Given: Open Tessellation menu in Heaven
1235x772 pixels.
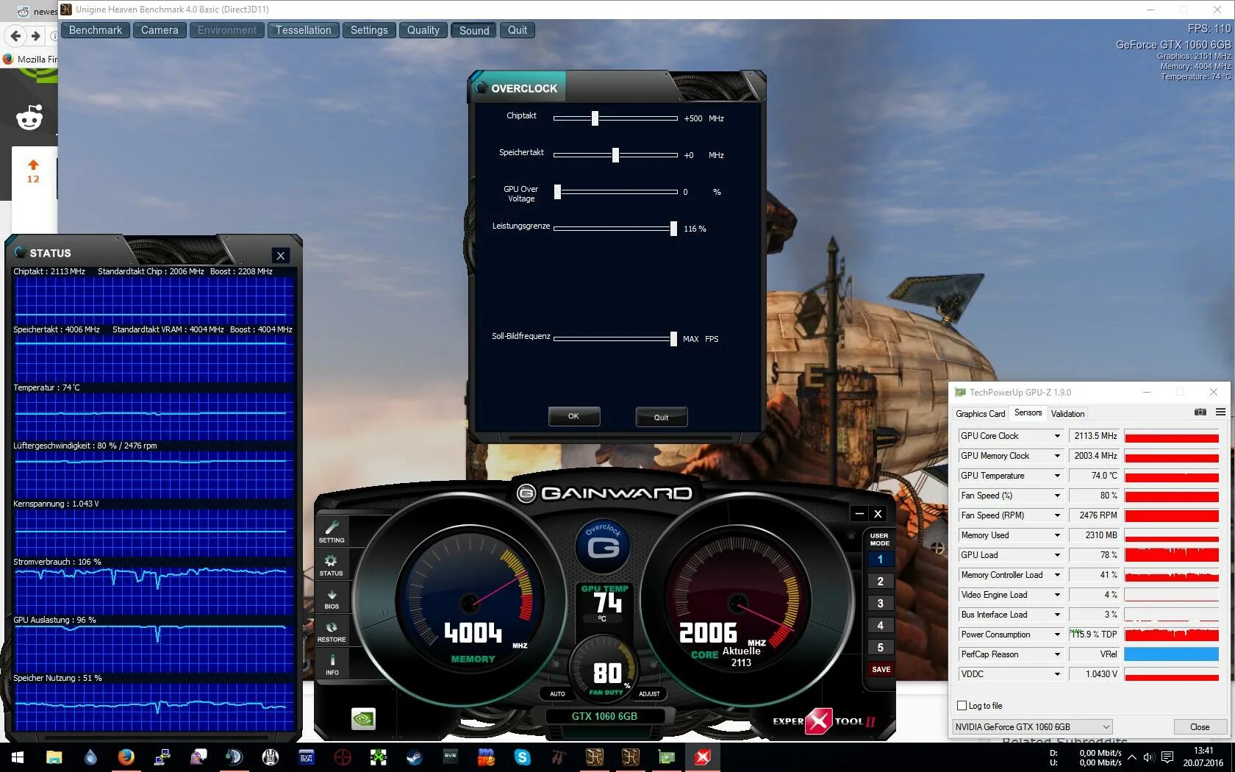Looking at the screenshot, I should (x=304, y=30).
